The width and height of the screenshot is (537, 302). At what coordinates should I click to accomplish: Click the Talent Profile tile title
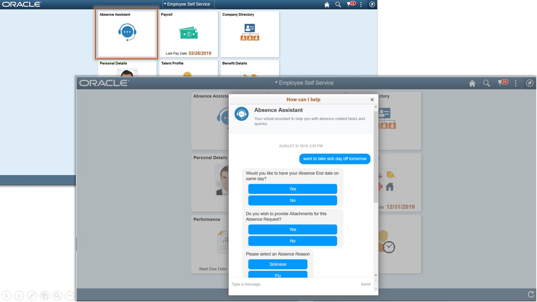click(172, 63)
